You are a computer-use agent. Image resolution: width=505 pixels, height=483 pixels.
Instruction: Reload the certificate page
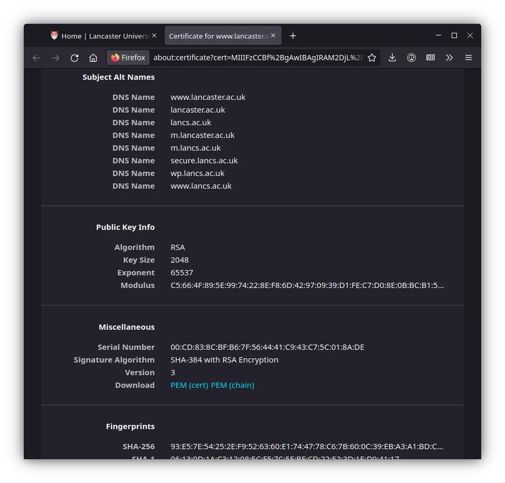74,58
